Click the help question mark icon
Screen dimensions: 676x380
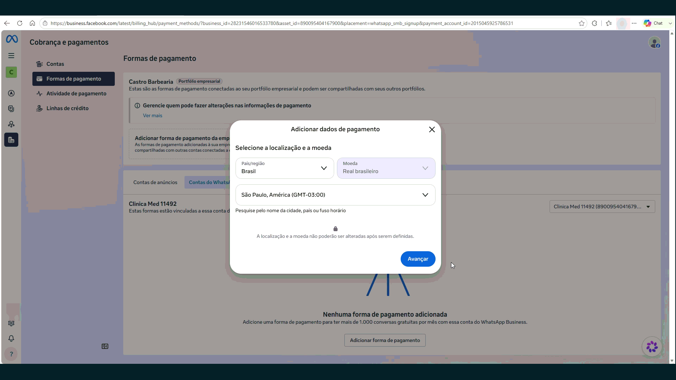(x=11, y=354)
